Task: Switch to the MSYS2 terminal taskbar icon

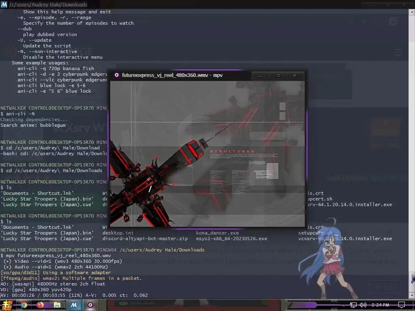Action: click(x=74, y=305)
